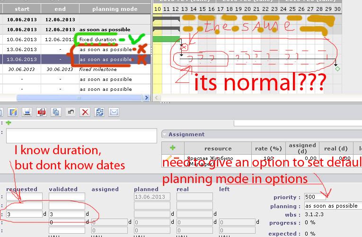Click the planned column label
The height and width of the screenshot is (237, 362).
(x=146, y=189)
